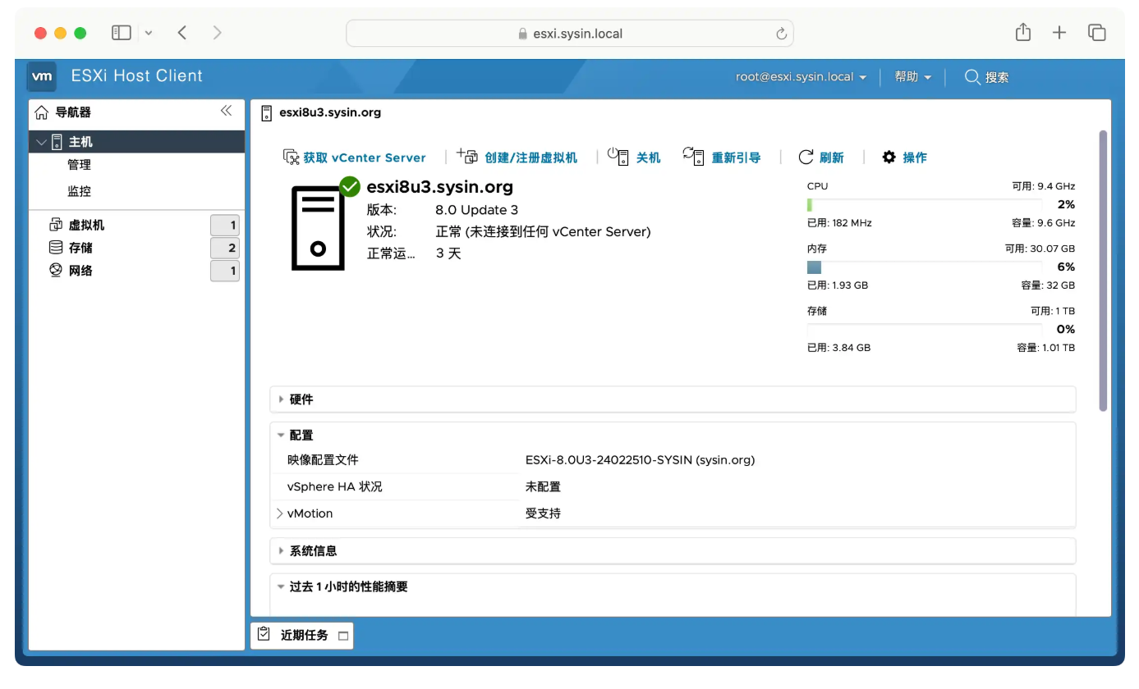Screen dimensions: 1139x689
Task: Go back with Safari's back arrow
Action: click(x=182, y=33)
